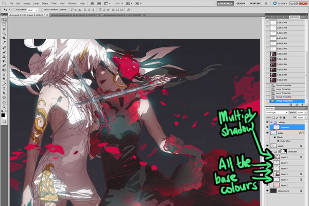The width and height of the screenshot is (309, 206).
Task: Open the File menu
Action: click(x=11, y=4)
